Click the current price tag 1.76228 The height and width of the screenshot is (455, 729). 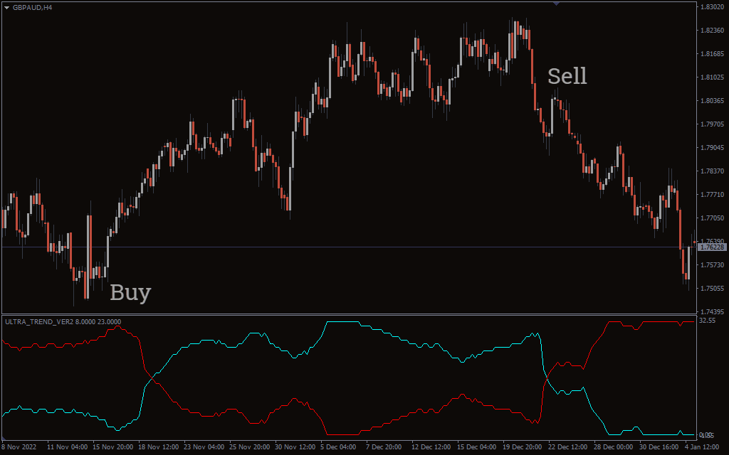(712, 247)
